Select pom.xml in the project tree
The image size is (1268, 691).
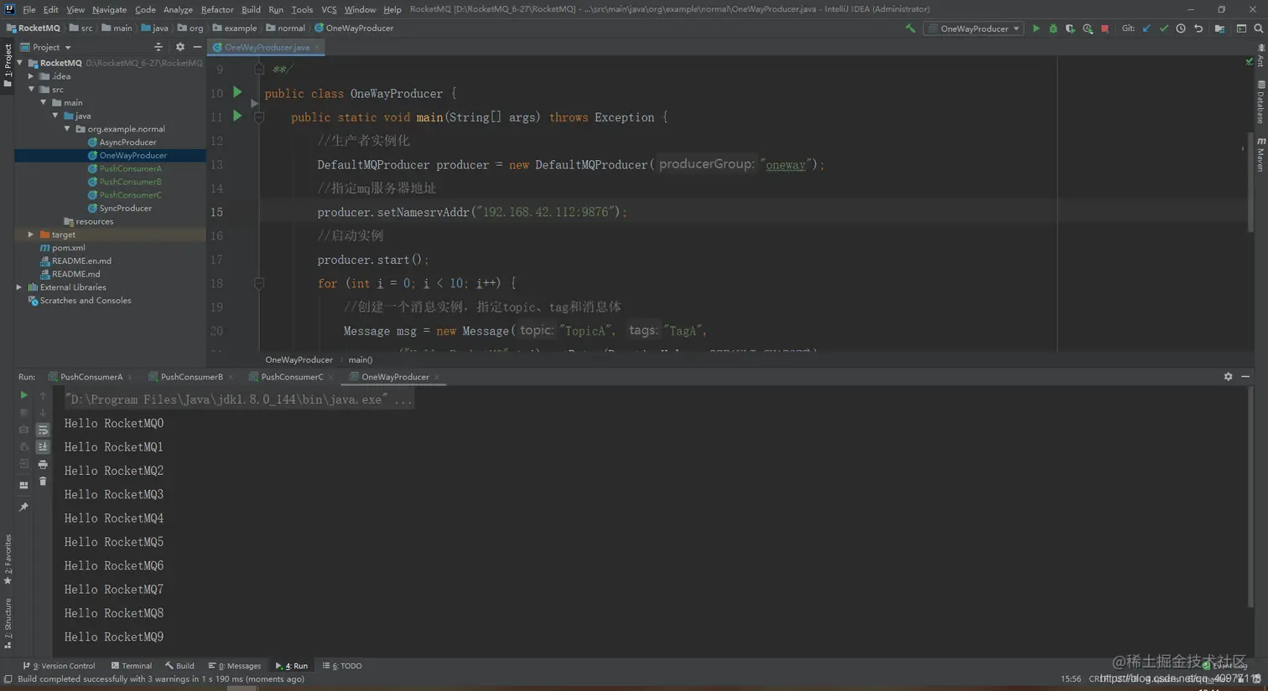[69, 248]
